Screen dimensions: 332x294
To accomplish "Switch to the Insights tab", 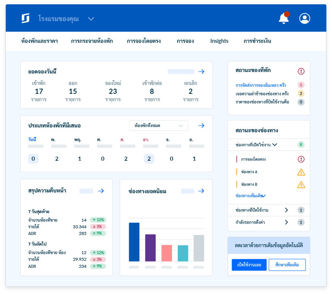I will [219, 41].
